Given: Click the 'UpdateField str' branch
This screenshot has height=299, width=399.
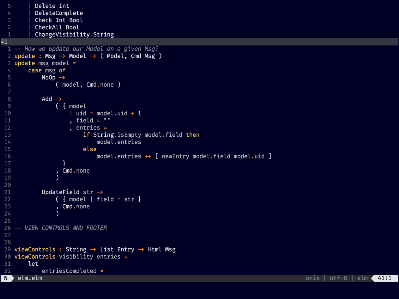Looking at the screenshot, I should tap(67, 192).
